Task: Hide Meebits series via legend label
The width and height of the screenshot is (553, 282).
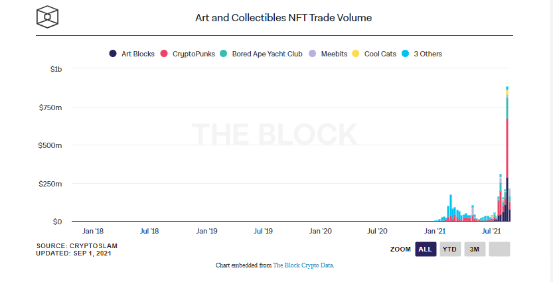Action: coord(334,54)
